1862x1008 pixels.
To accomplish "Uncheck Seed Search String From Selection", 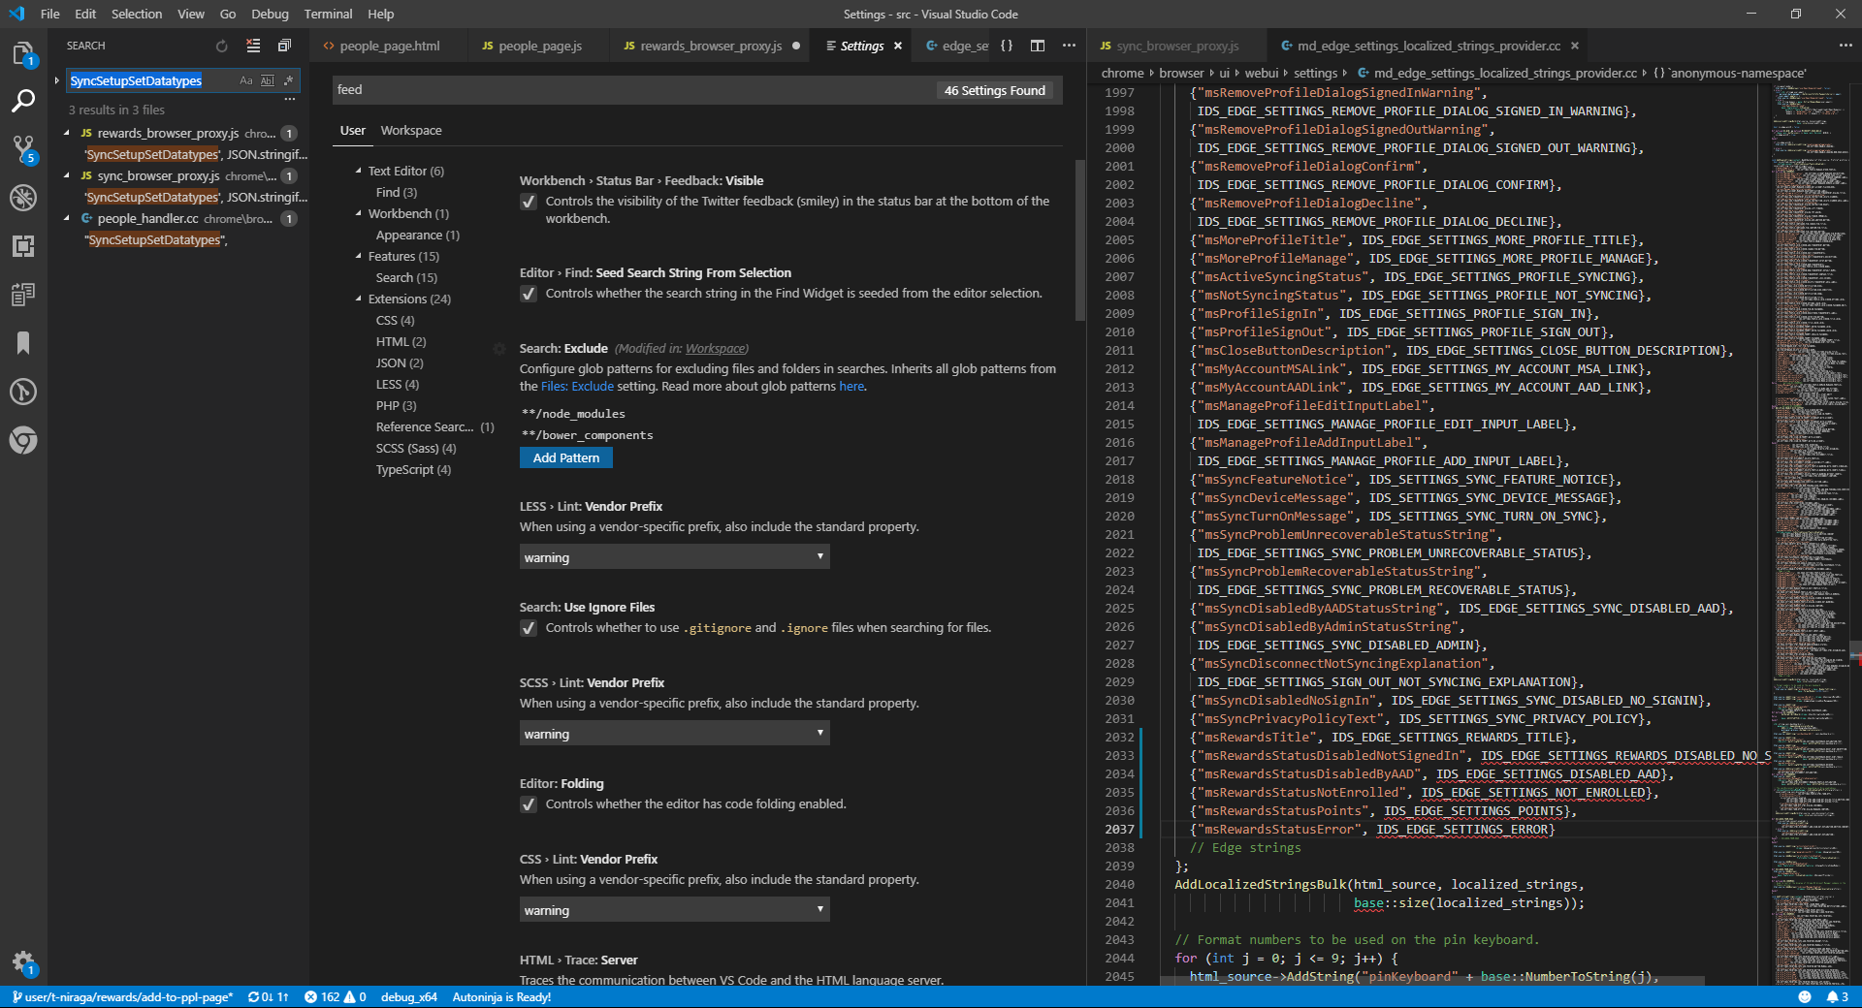I will (x=529, y=294).
